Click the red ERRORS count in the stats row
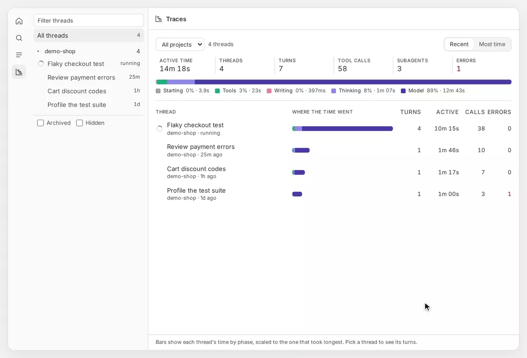 pos(458,69)
